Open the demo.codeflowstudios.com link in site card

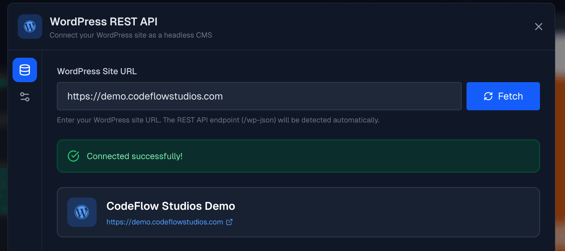click(x=164, y=222)
